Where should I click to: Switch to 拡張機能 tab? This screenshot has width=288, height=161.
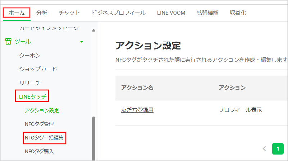tap(207, 13)
